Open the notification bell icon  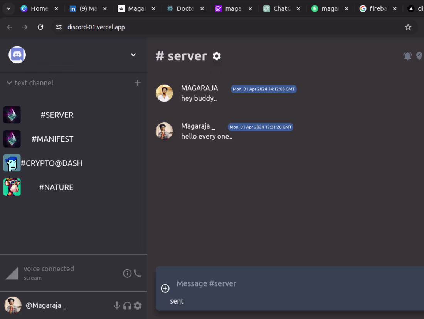(407, 56)
